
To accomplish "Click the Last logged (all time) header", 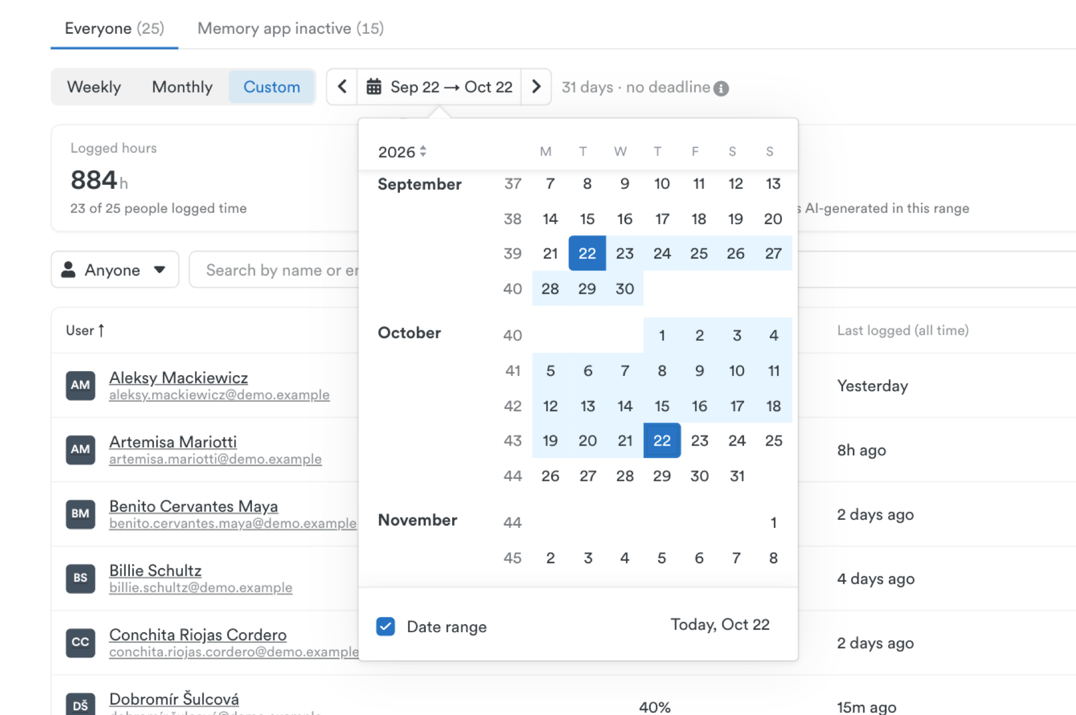I will pyautogui.click(x=903, y=330).
